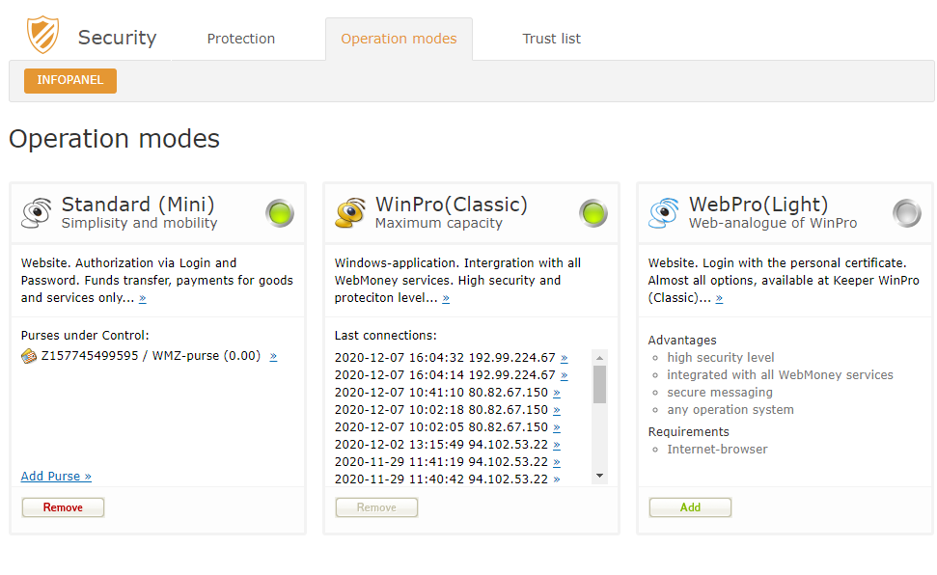Viewport: 937px width, 575px height.
Task: Select the Operation modes tab
Action: tap(399, 39)
